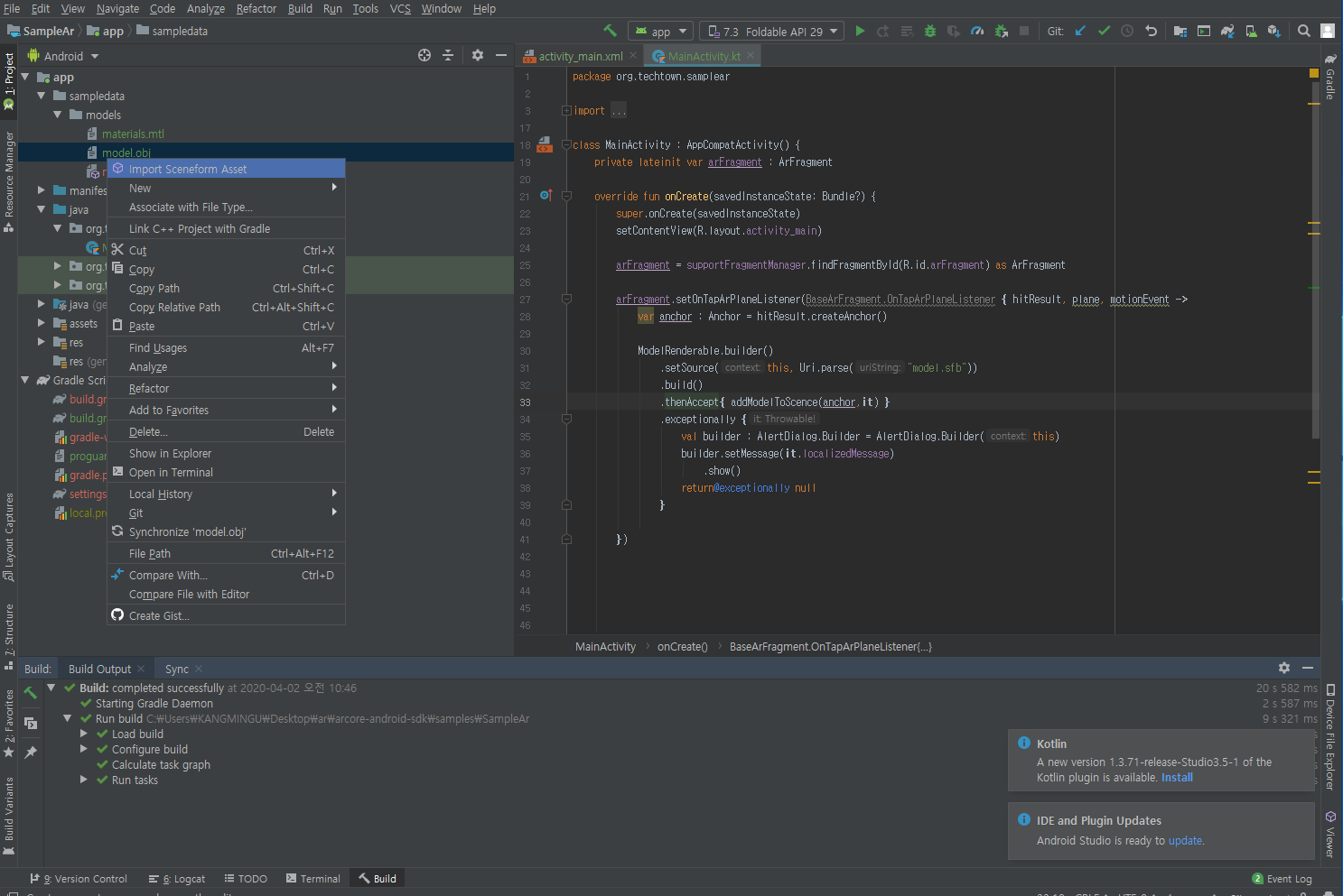Open the SDK Manager icon

pos(1274,31)
